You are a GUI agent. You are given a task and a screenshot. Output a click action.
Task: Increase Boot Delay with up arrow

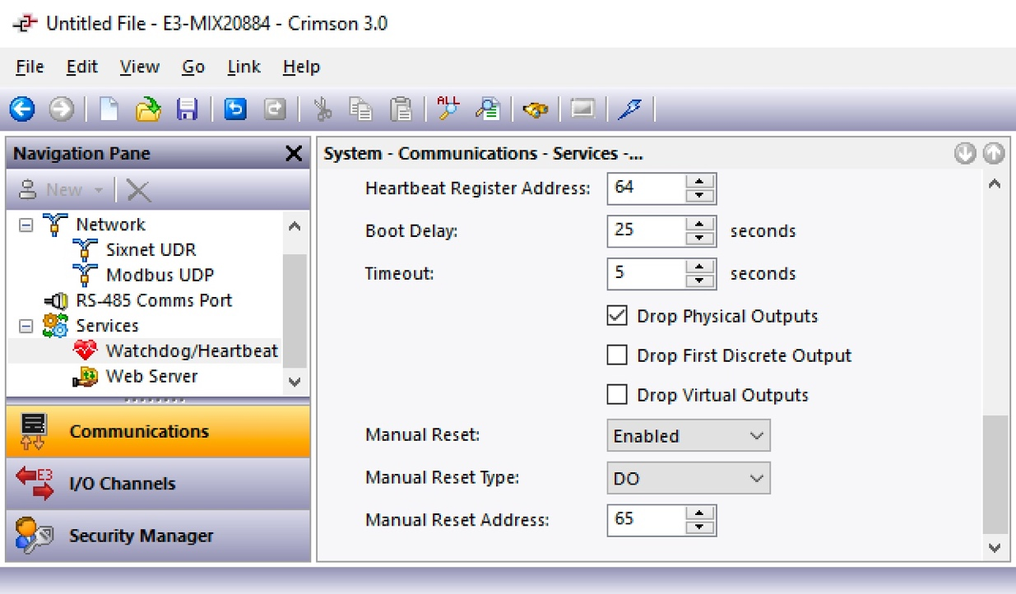[x=700, y=223]
